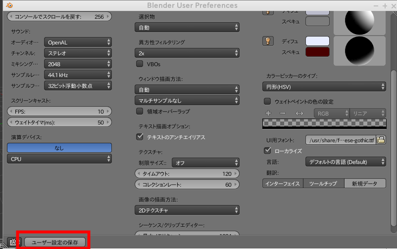Click UI font path field

coord(341,140)
